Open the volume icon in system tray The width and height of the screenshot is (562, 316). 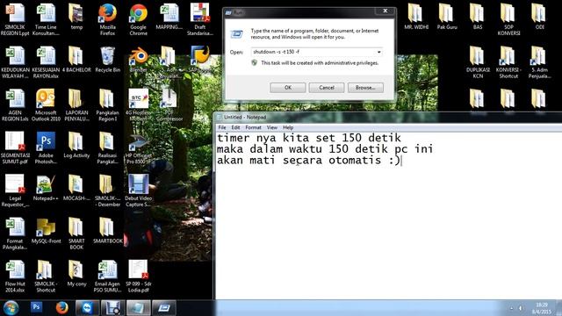click(x=521, y=308)
